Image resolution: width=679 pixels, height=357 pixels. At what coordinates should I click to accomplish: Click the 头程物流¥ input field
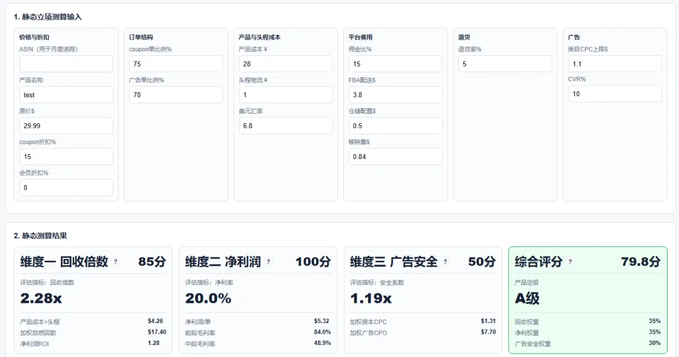point(286,95)
